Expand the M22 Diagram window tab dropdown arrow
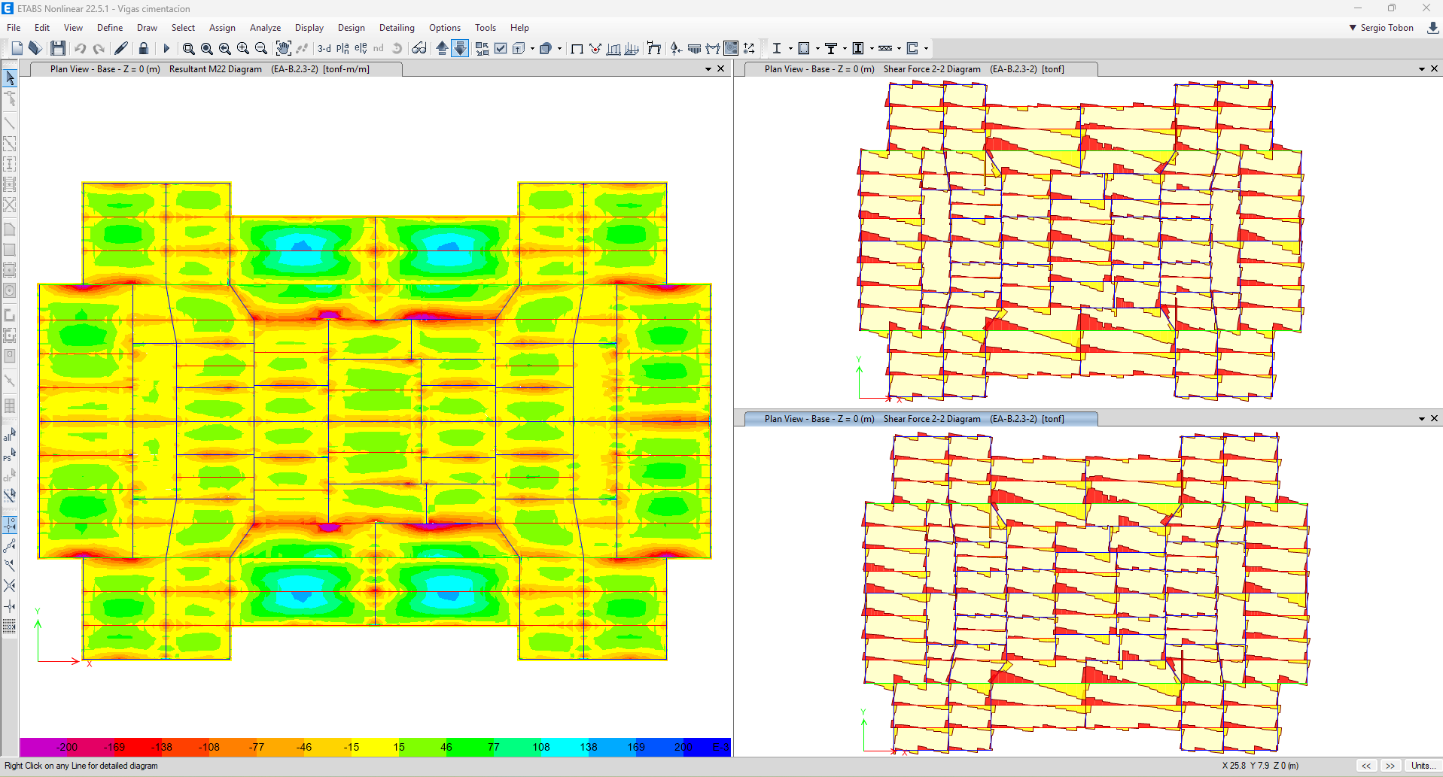 [708, 69]
